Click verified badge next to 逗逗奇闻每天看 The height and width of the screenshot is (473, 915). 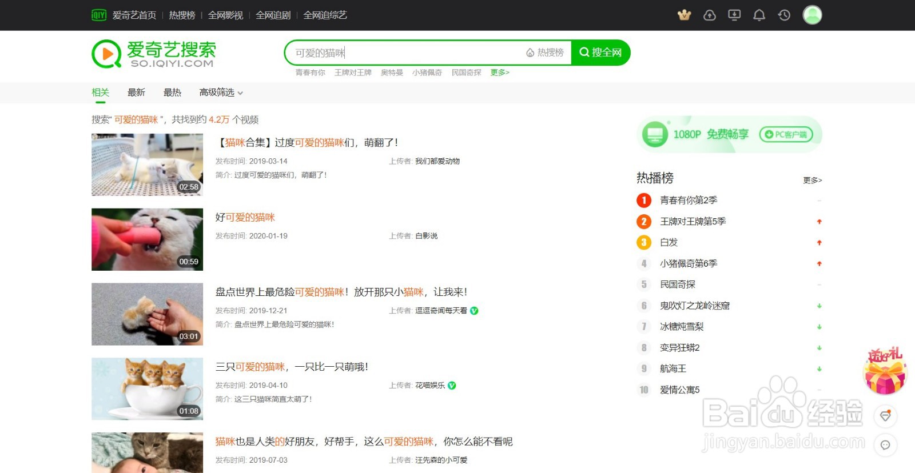pos(474,311)
